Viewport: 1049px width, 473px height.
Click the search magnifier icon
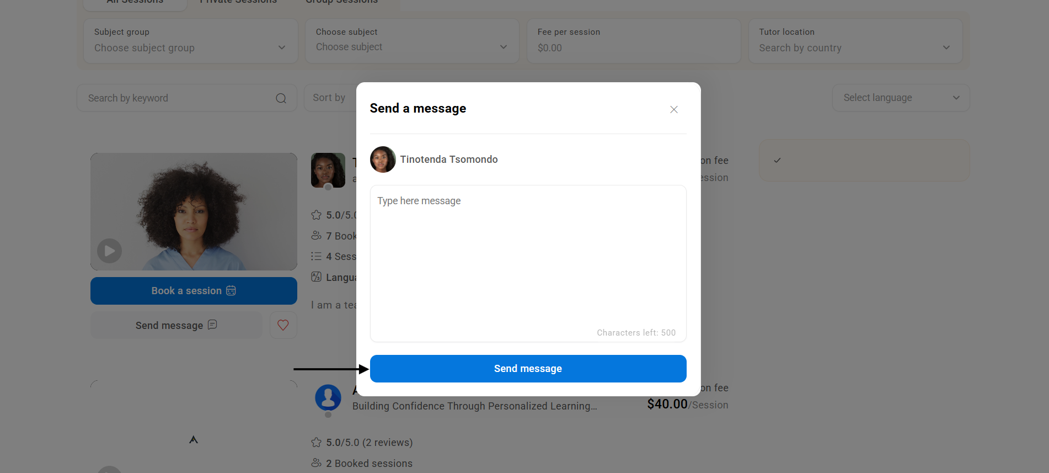pos(281,98)
